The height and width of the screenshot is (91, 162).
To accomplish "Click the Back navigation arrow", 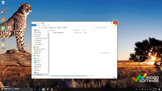I will click(33, 28).
